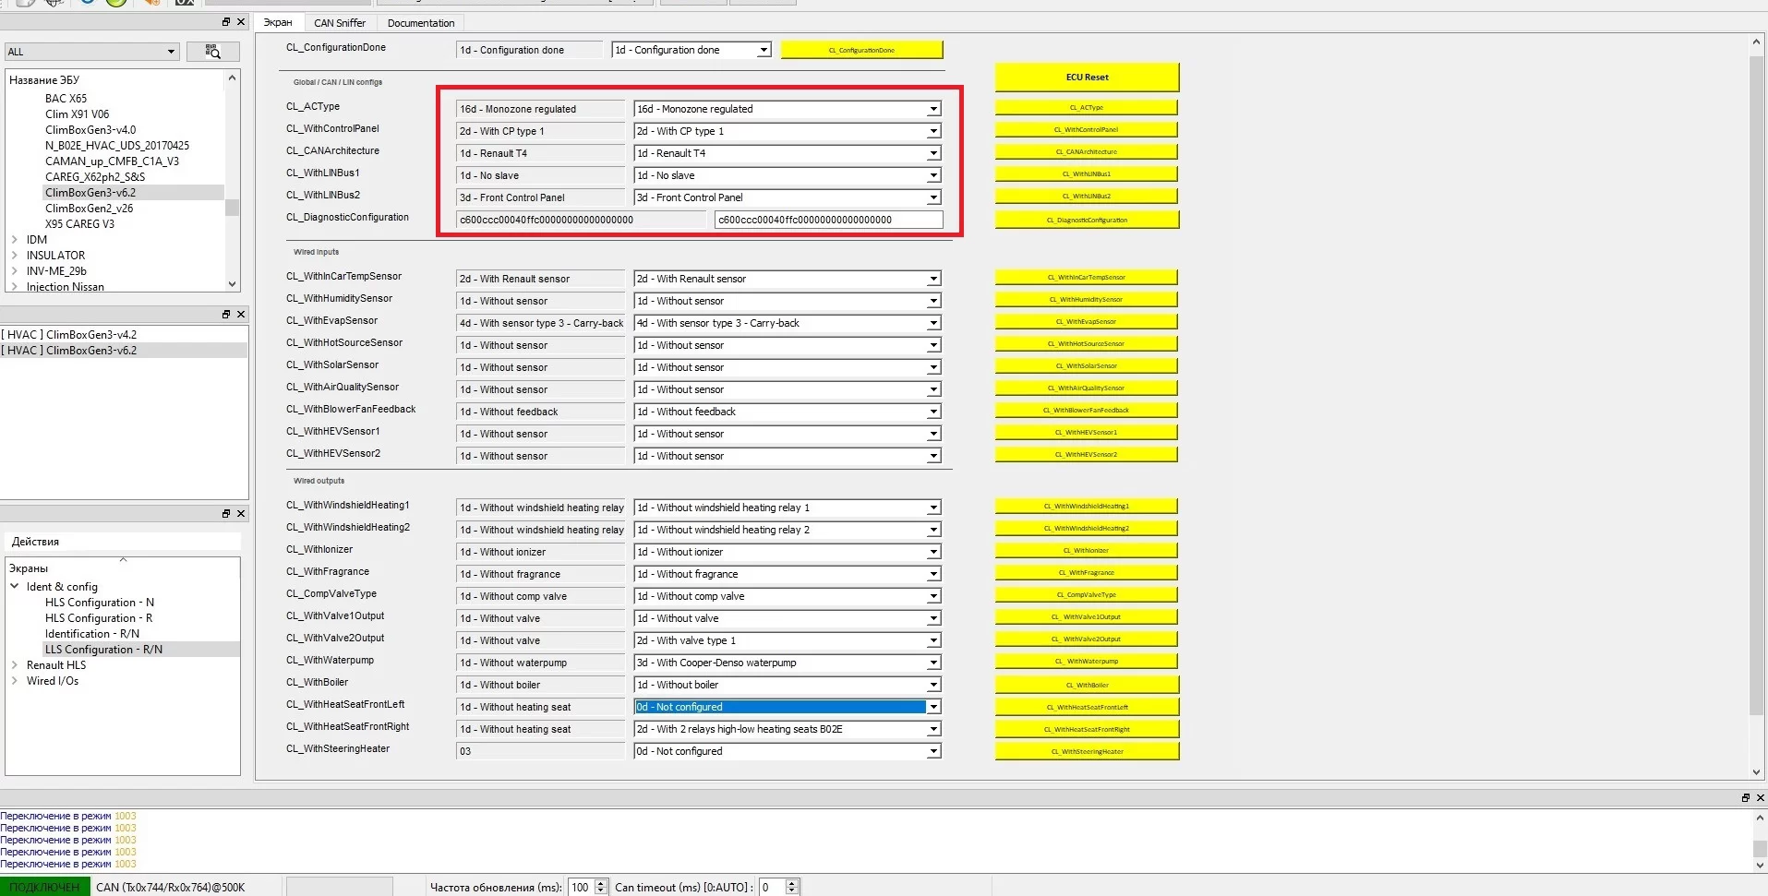Screen dimensions: 1768x896
Task: Click the yellow CL_ConfigurationDone write button
Action: pos(861,50)
